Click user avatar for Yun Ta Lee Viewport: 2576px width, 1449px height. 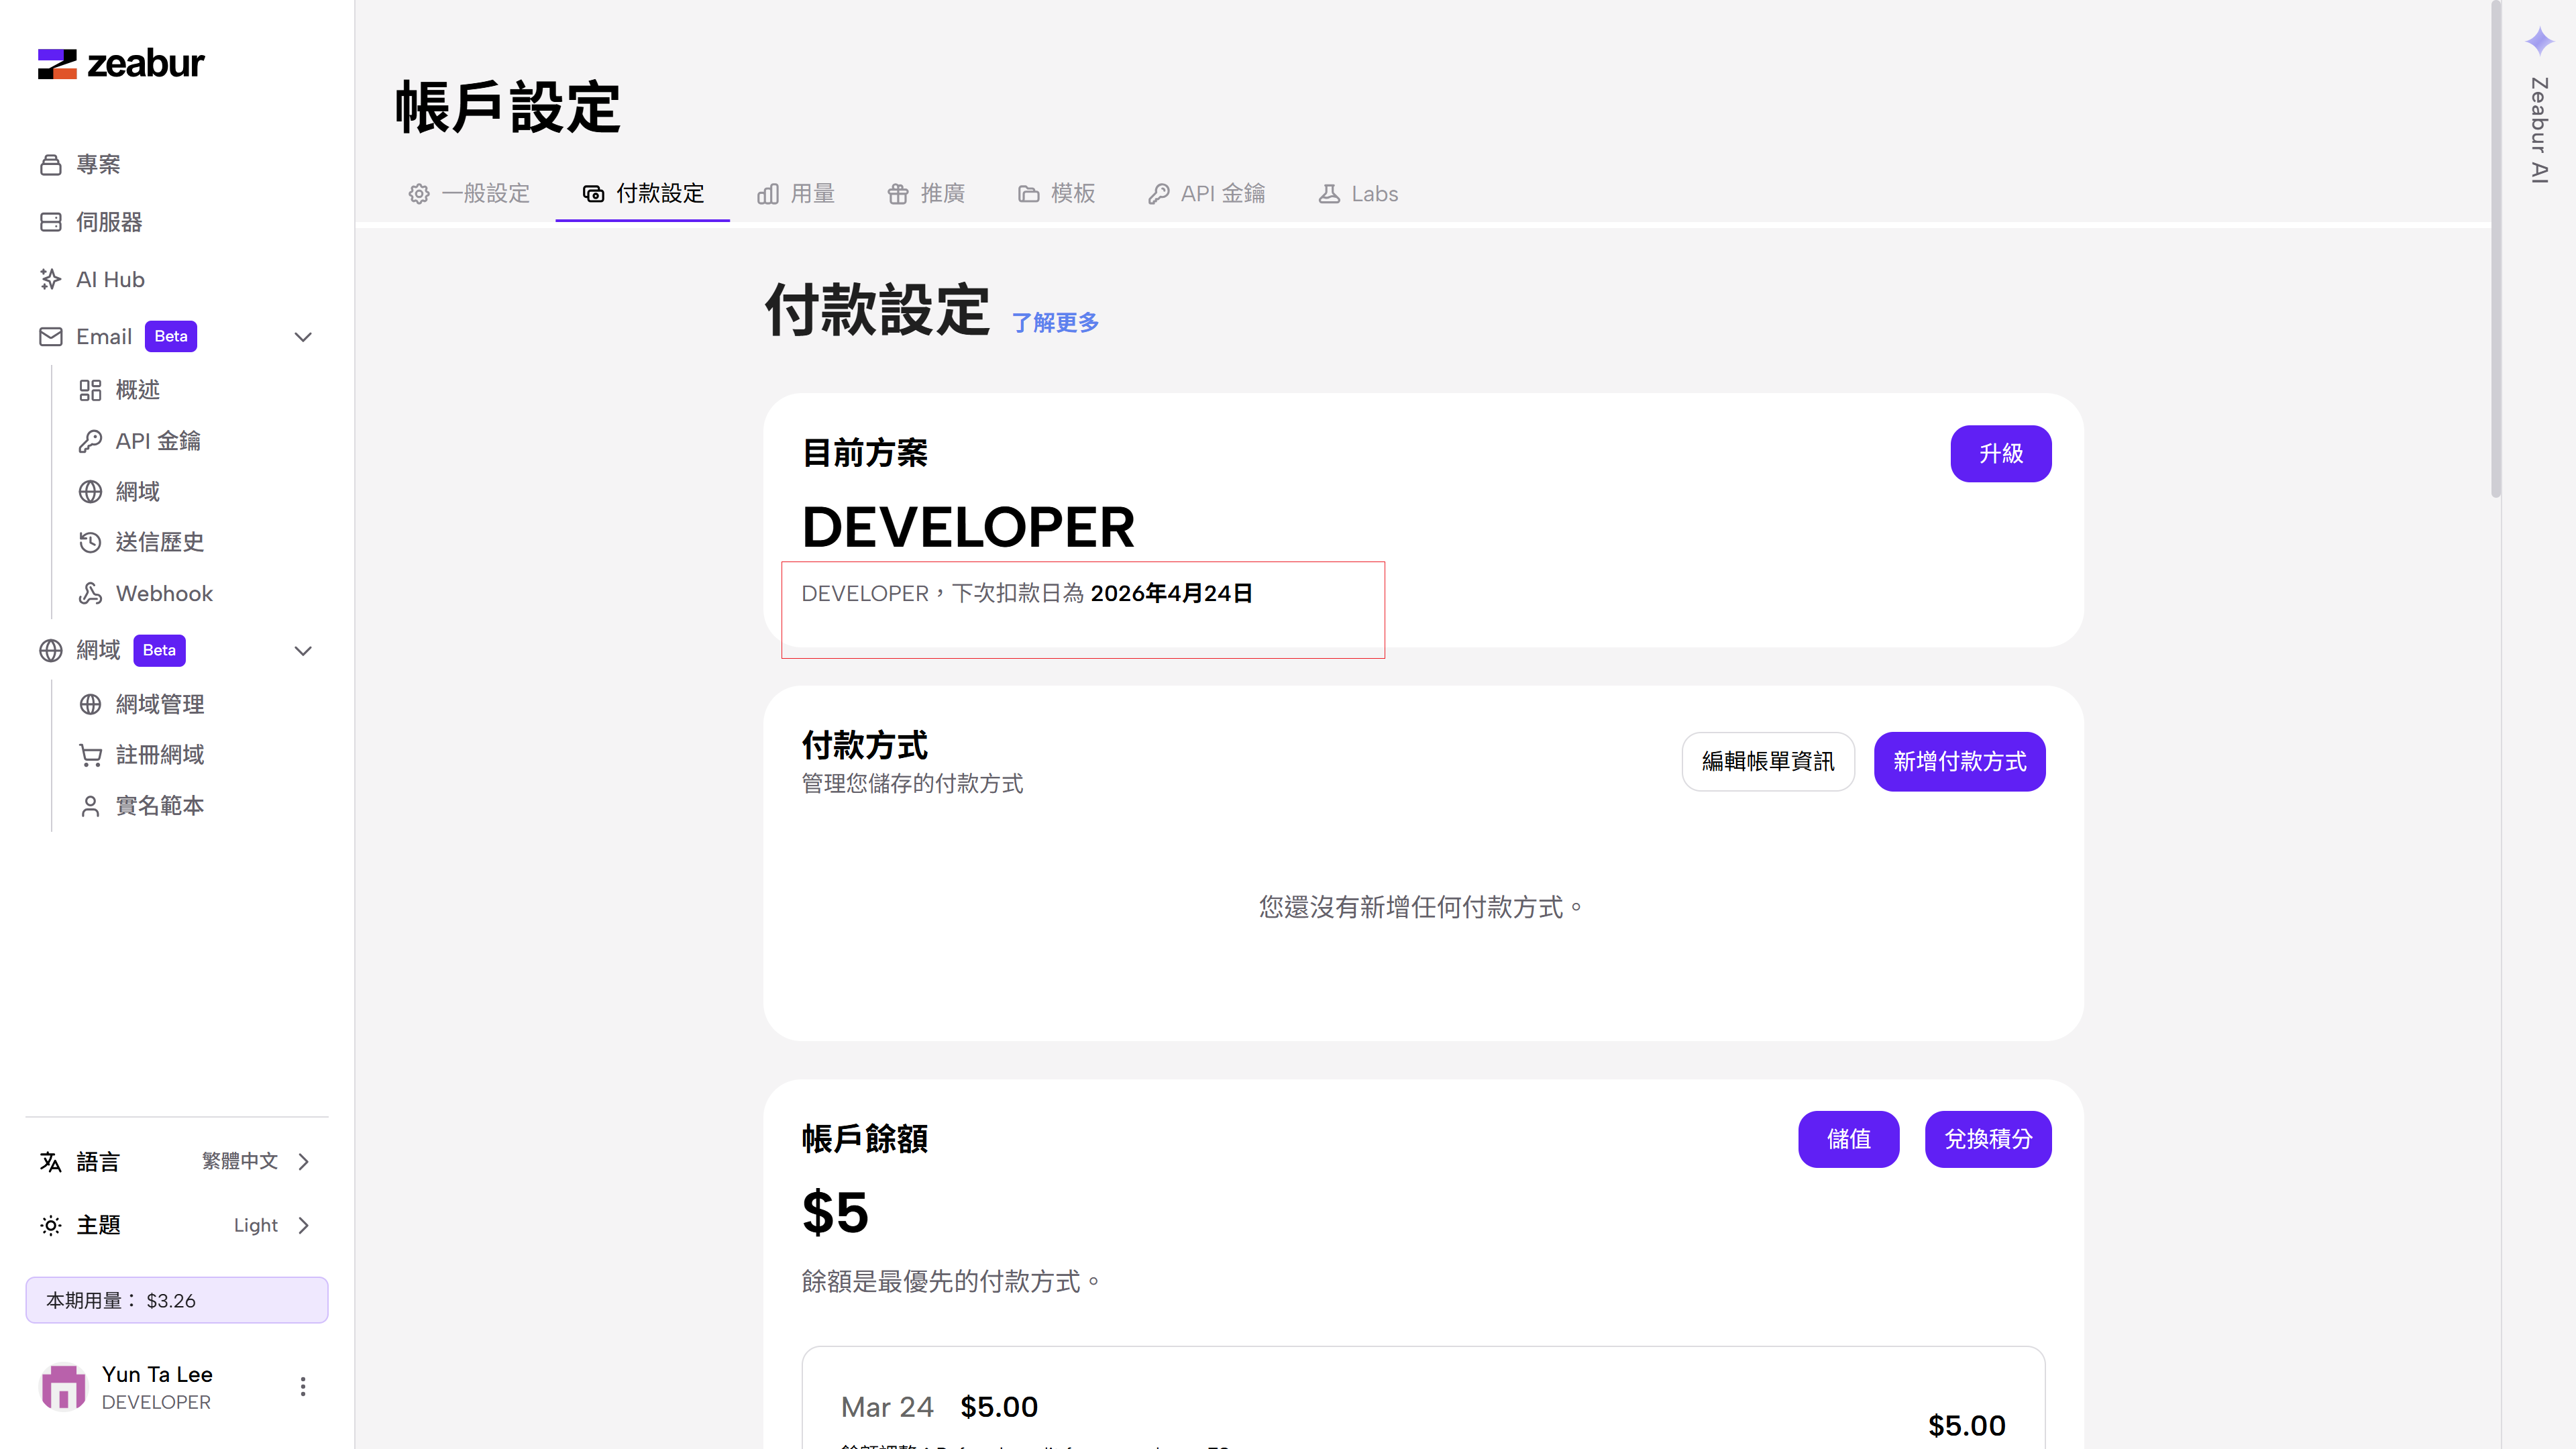(x=63, y=1387)
